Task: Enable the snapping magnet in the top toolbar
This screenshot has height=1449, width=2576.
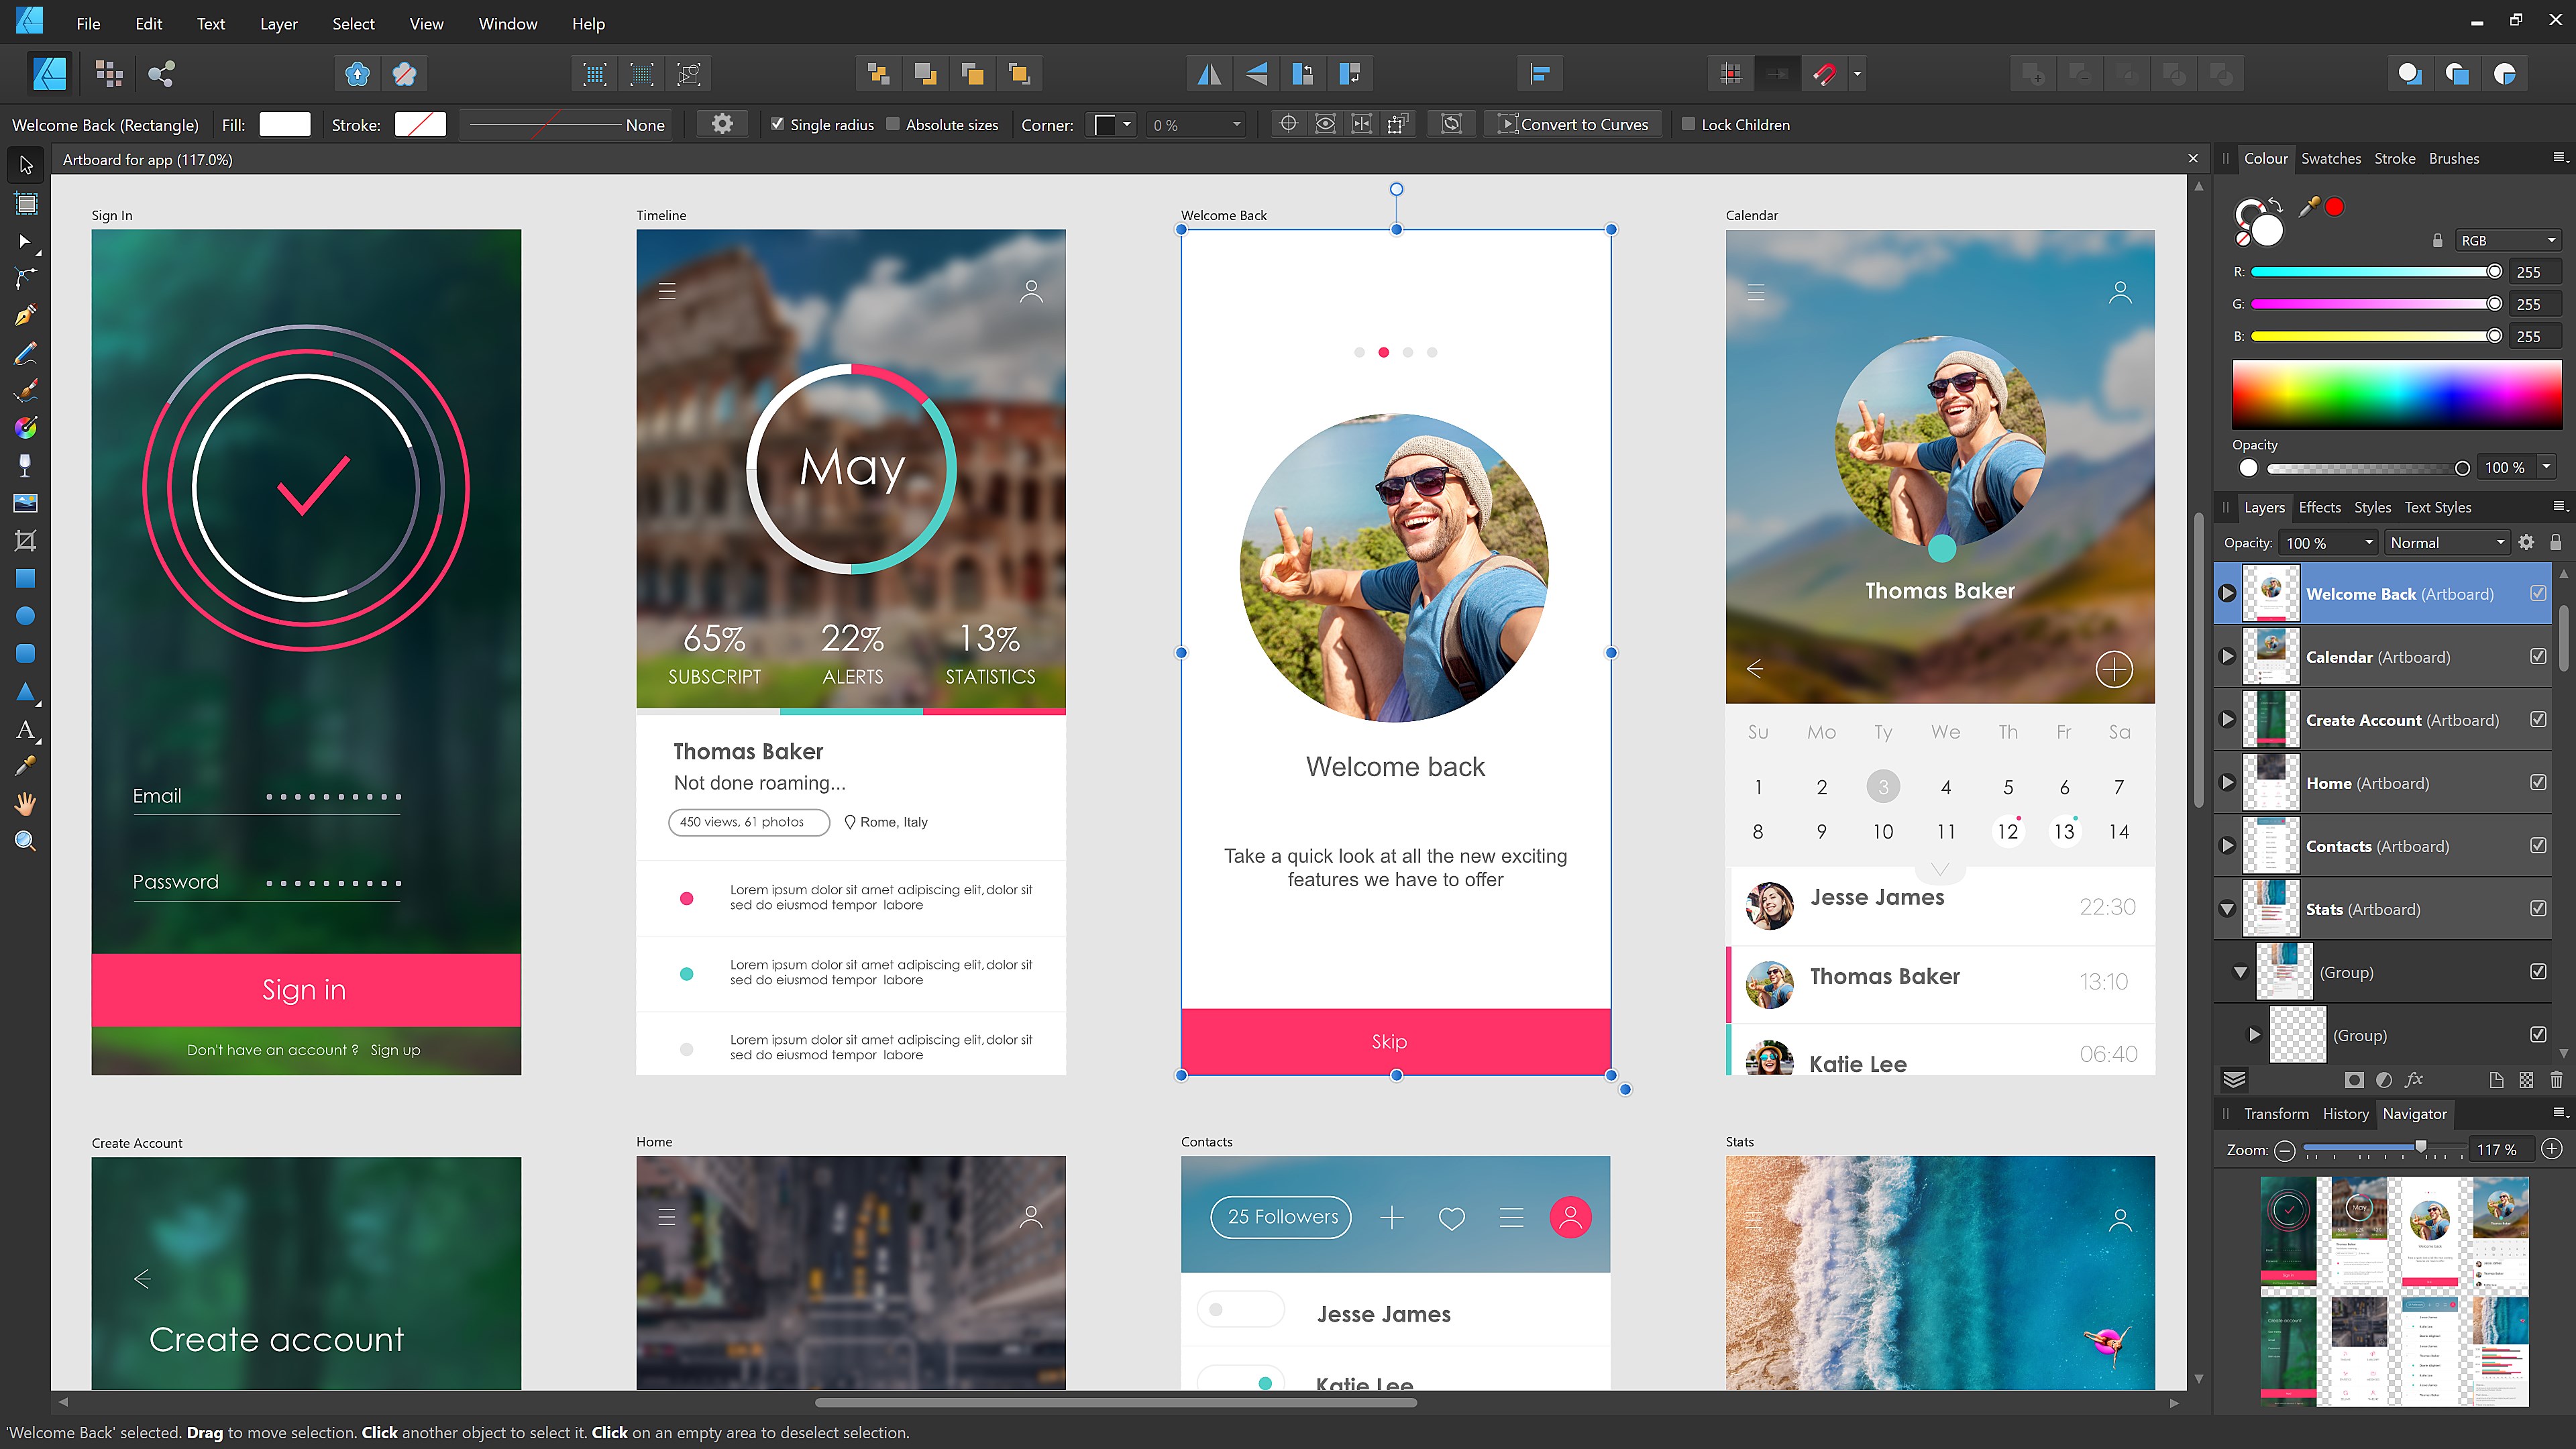Action: [x=1825, y=73]
